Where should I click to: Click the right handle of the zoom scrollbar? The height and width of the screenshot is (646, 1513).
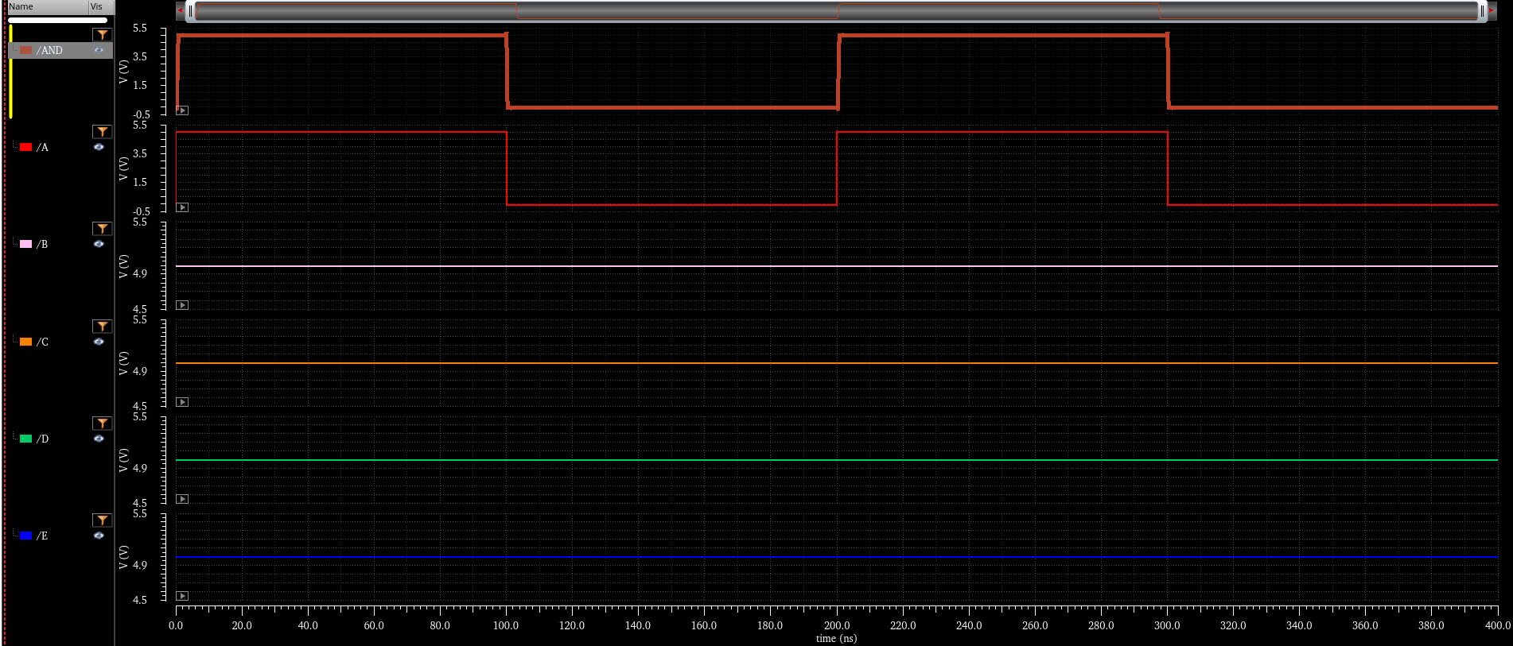pyautogui.click(x=1482, y=11)
